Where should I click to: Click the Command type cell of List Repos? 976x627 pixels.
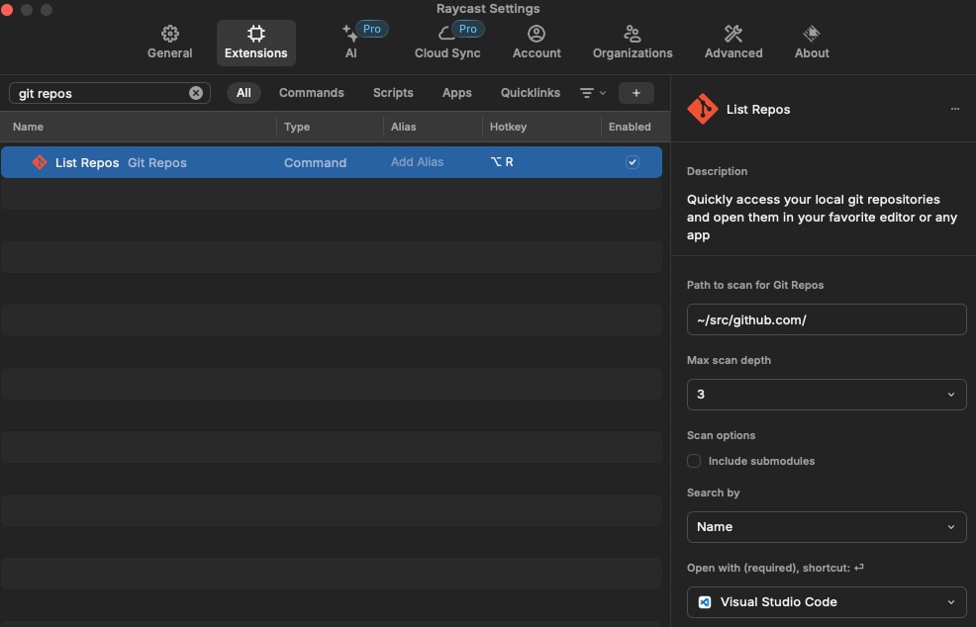pos(315,162)
